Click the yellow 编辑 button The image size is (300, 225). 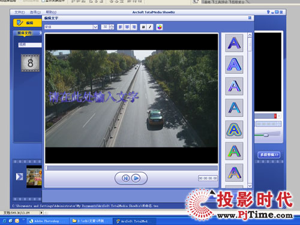pyautogui.click(x=27, y=23)
